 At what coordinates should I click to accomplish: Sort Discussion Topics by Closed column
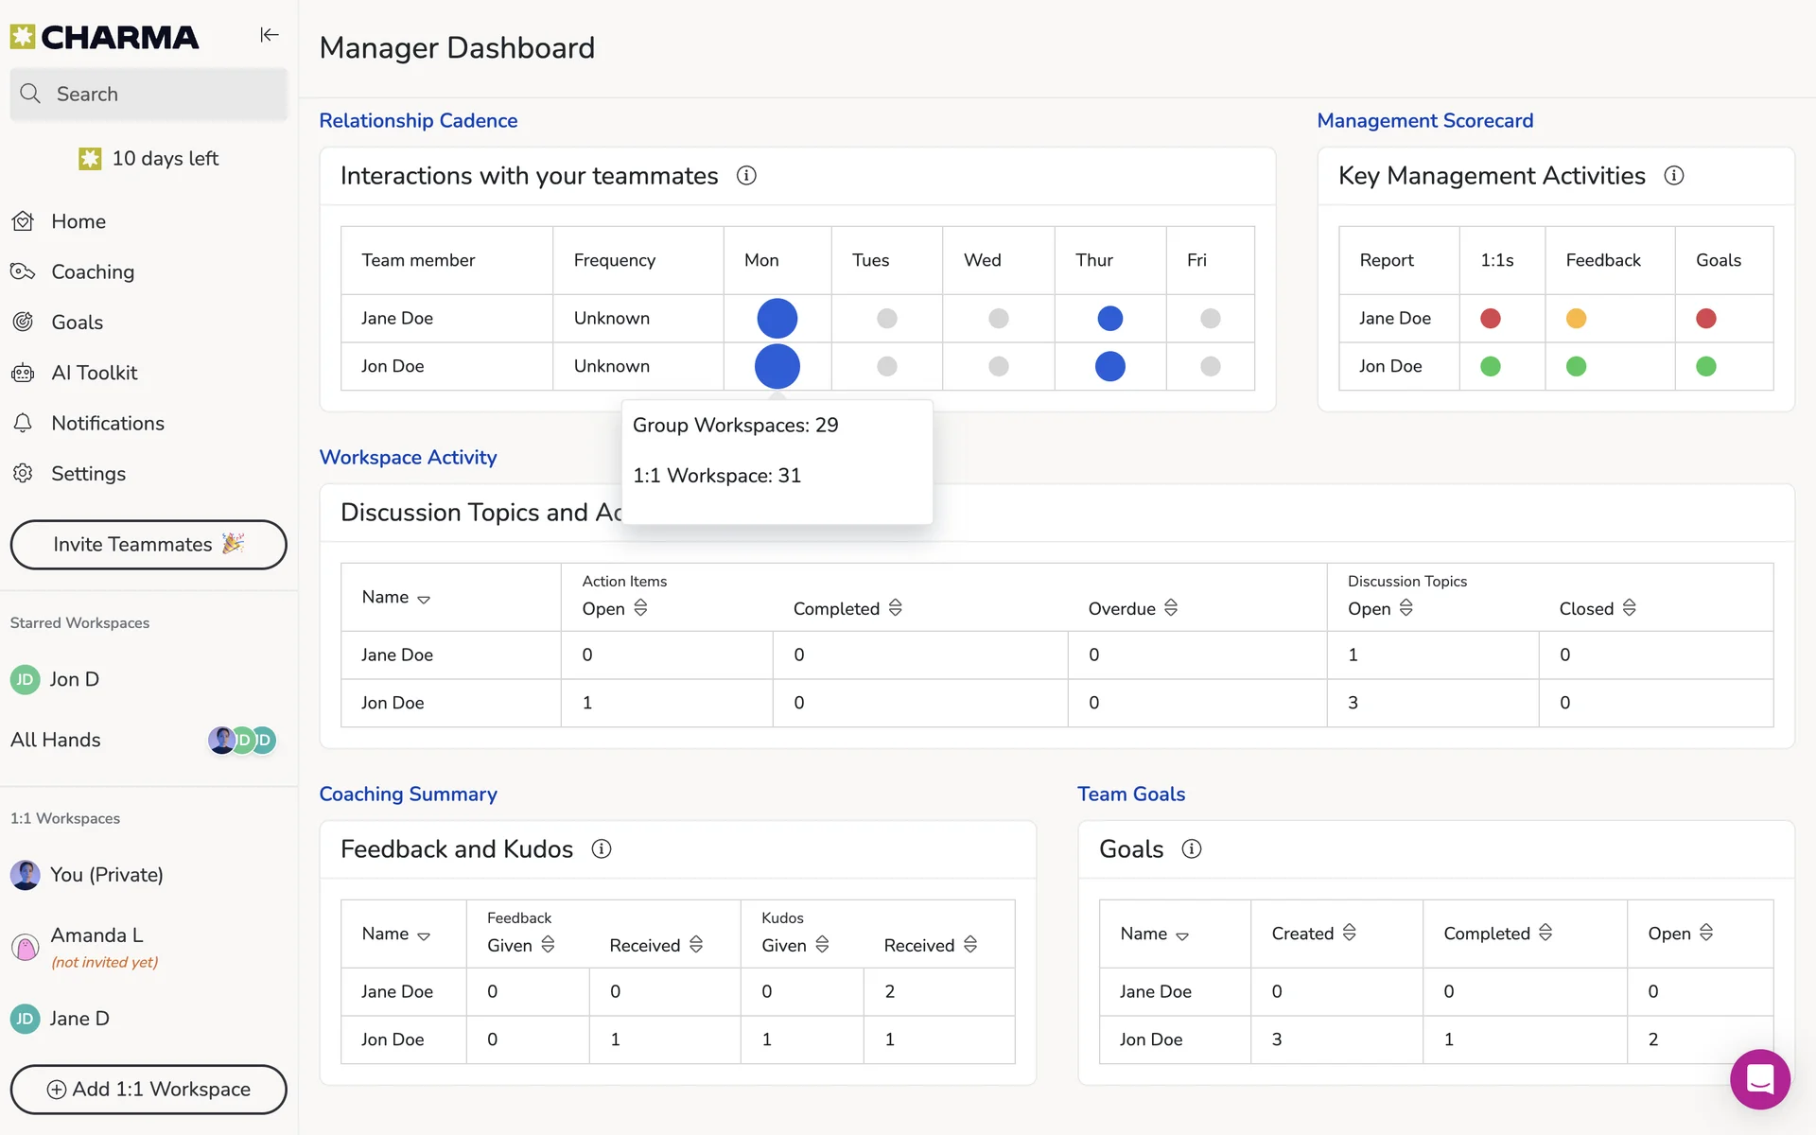[x=1629, y=608]
